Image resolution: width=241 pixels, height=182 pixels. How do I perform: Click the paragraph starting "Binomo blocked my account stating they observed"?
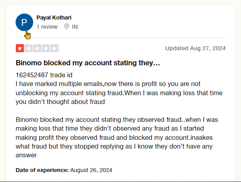coord(117,137)
